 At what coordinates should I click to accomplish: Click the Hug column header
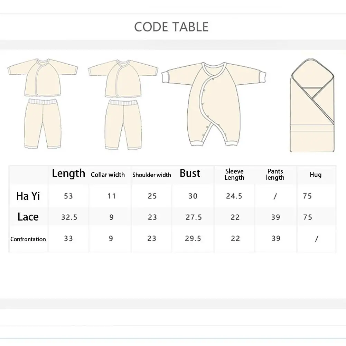click(x=316, y=175)
